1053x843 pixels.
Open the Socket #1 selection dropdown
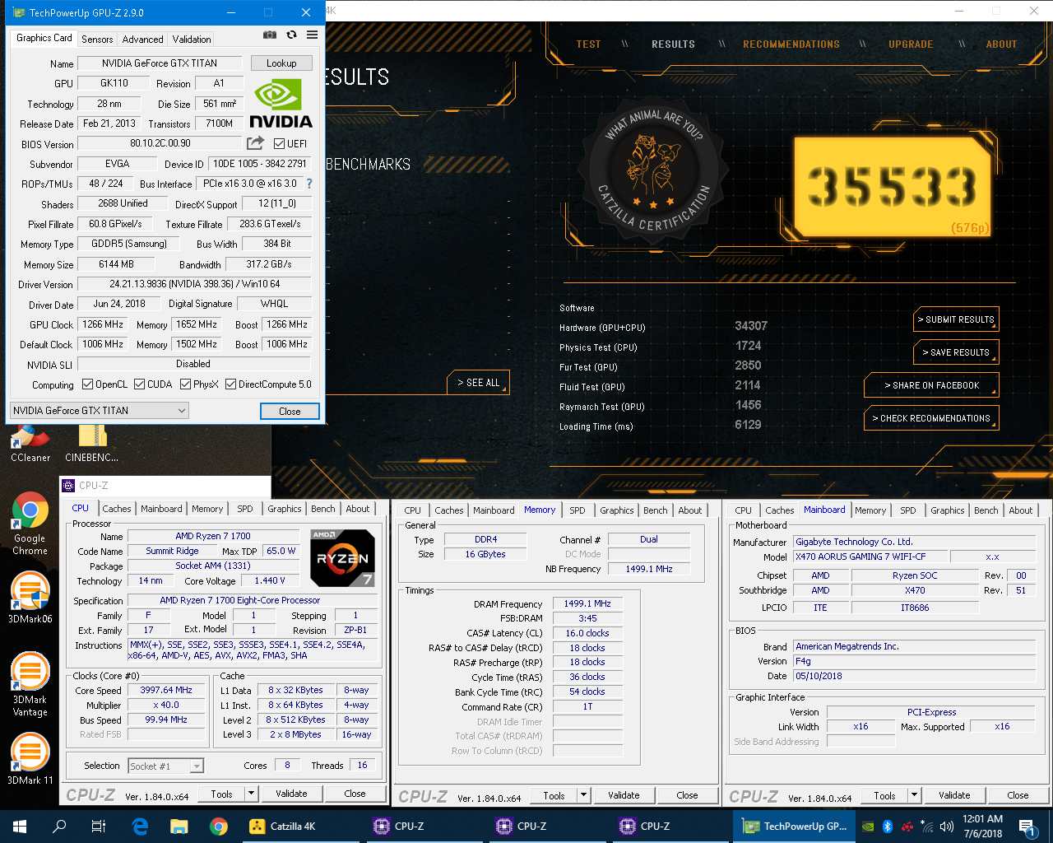(x=165, y=766)
